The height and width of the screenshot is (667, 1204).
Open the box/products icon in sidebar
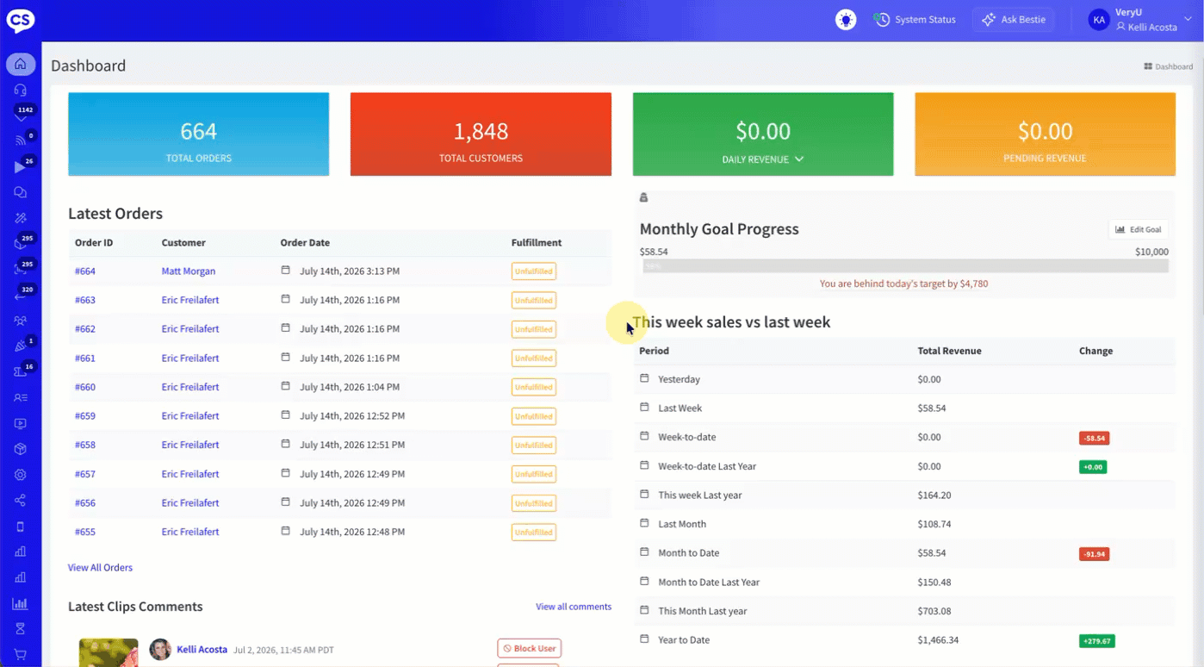pyautogui.click(x=21, y=449)
